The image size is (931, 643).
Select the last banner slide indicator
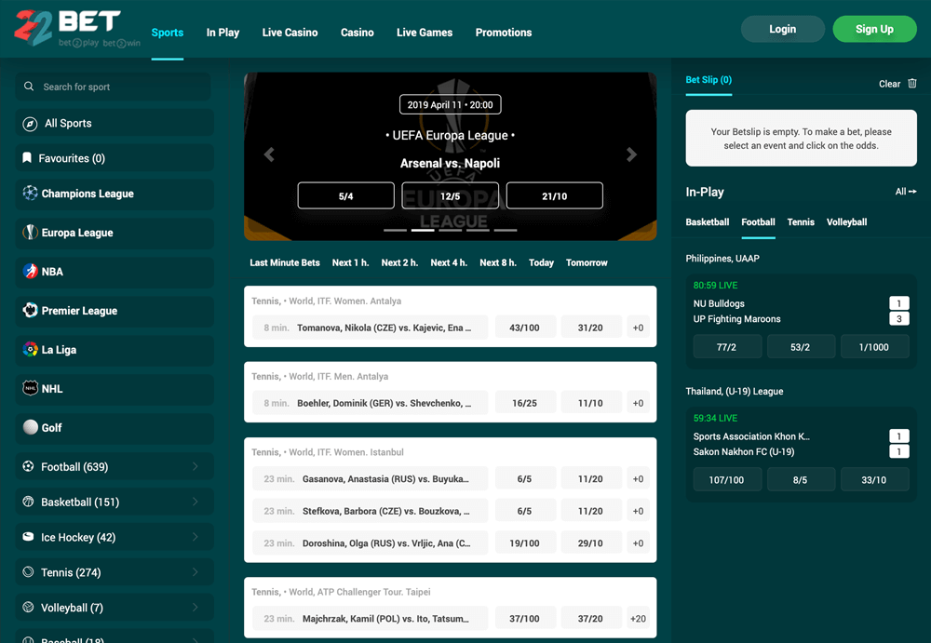point(506,230)
